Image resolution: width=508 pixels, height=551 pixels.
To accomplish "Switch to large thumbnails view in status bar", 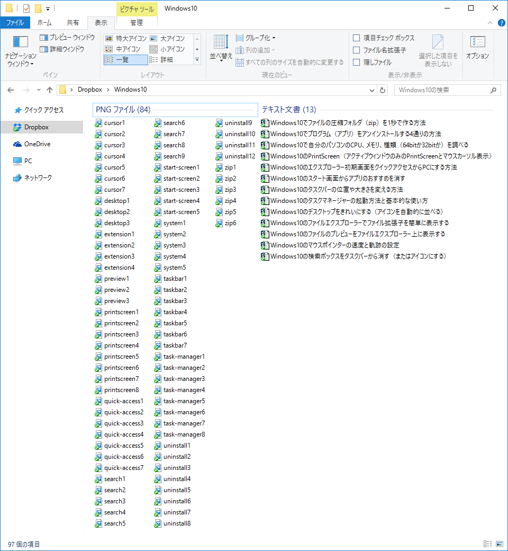I will coord(498,544).
